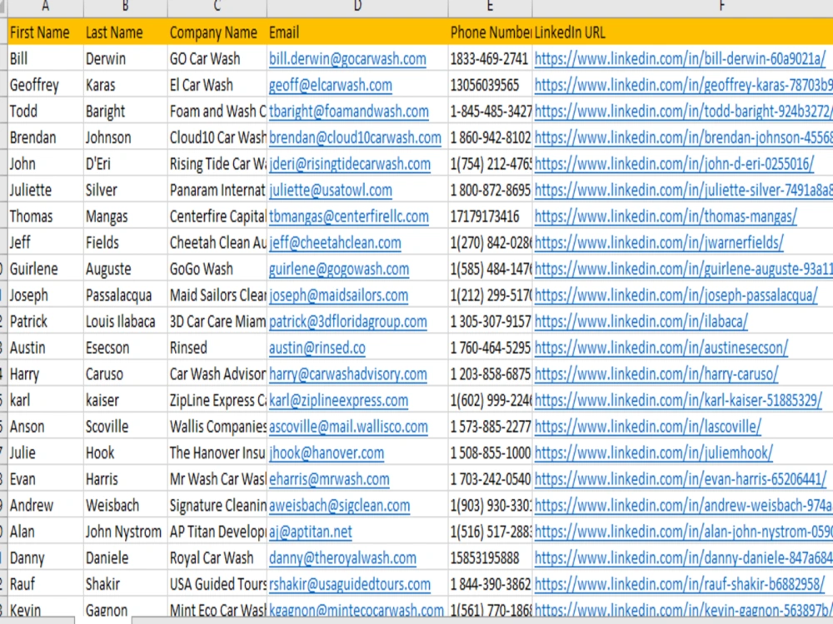This screenshot has width=833, height=624.
Task: Select the Louis Ilabaca last name cell
Action: click(x=126, y=321)
